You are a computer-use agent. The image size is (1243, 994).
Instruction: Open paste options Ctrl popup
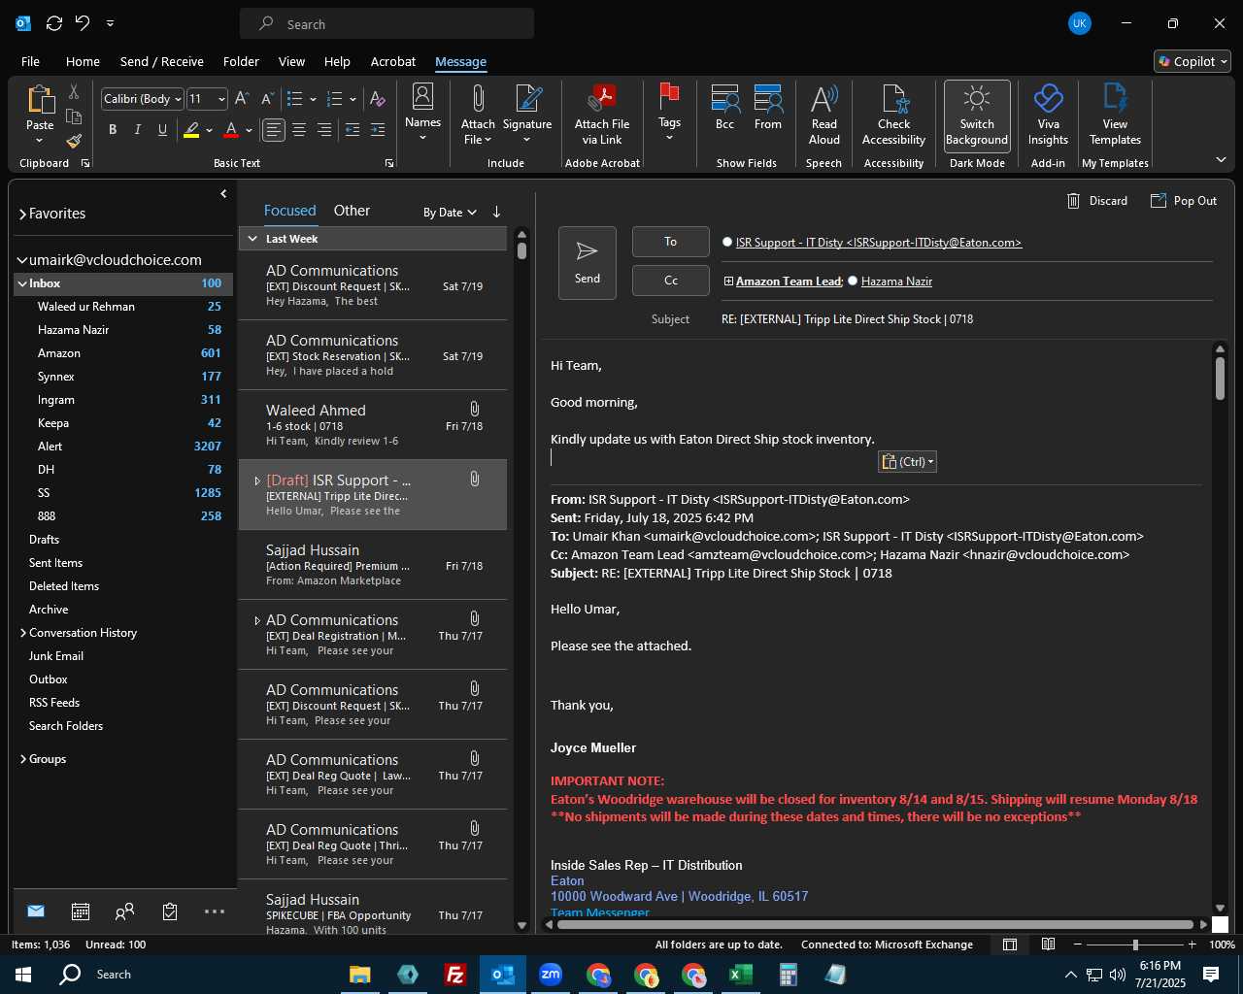pyautogui.click(x=907, y=462)
